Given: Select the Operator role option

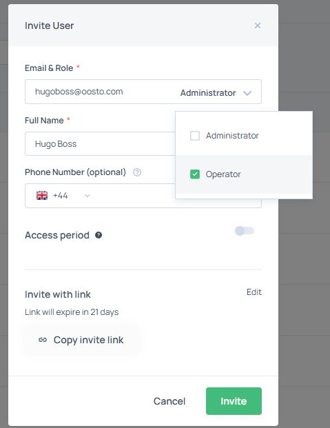Looking at the screenshot, I should (x=244, y=174).
